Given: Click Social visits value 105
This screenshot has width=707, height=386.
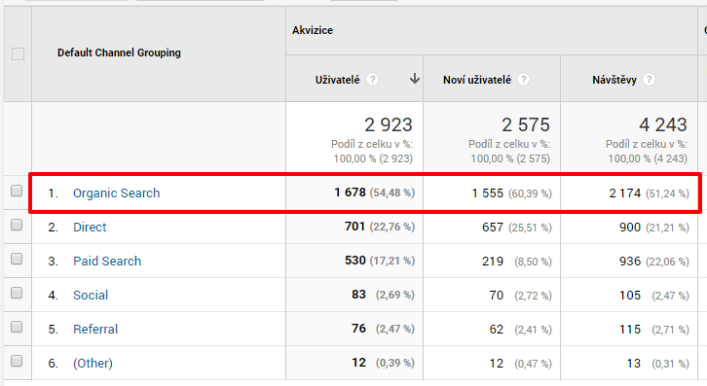Looking at the screenshot, I should (630, 295).
